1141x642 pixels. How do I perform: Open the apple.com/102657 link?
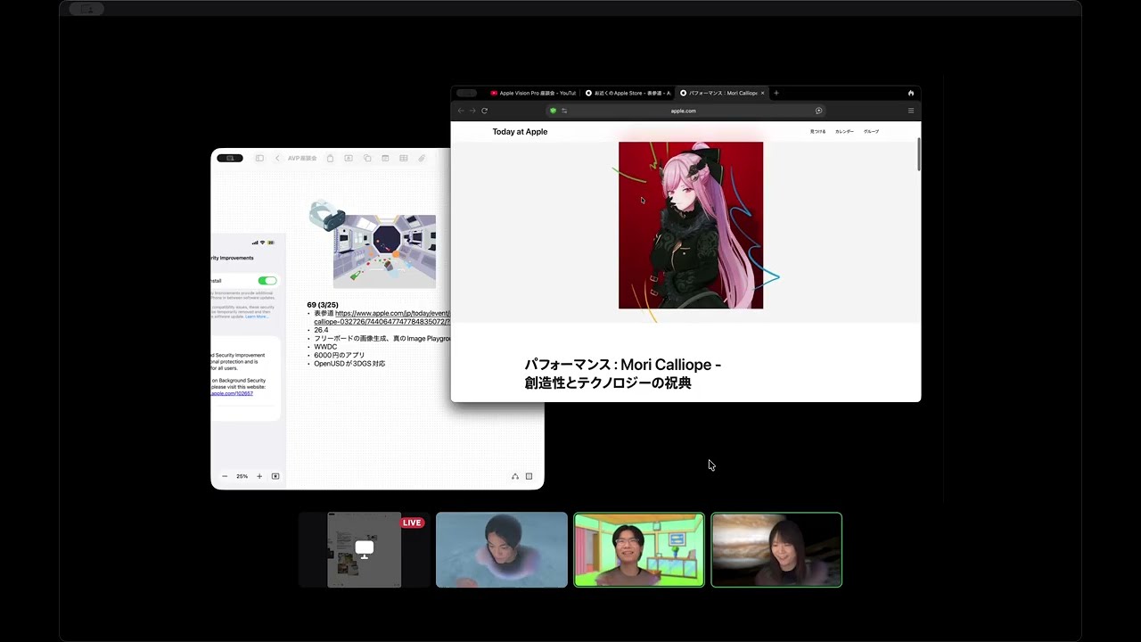[232, 393]
